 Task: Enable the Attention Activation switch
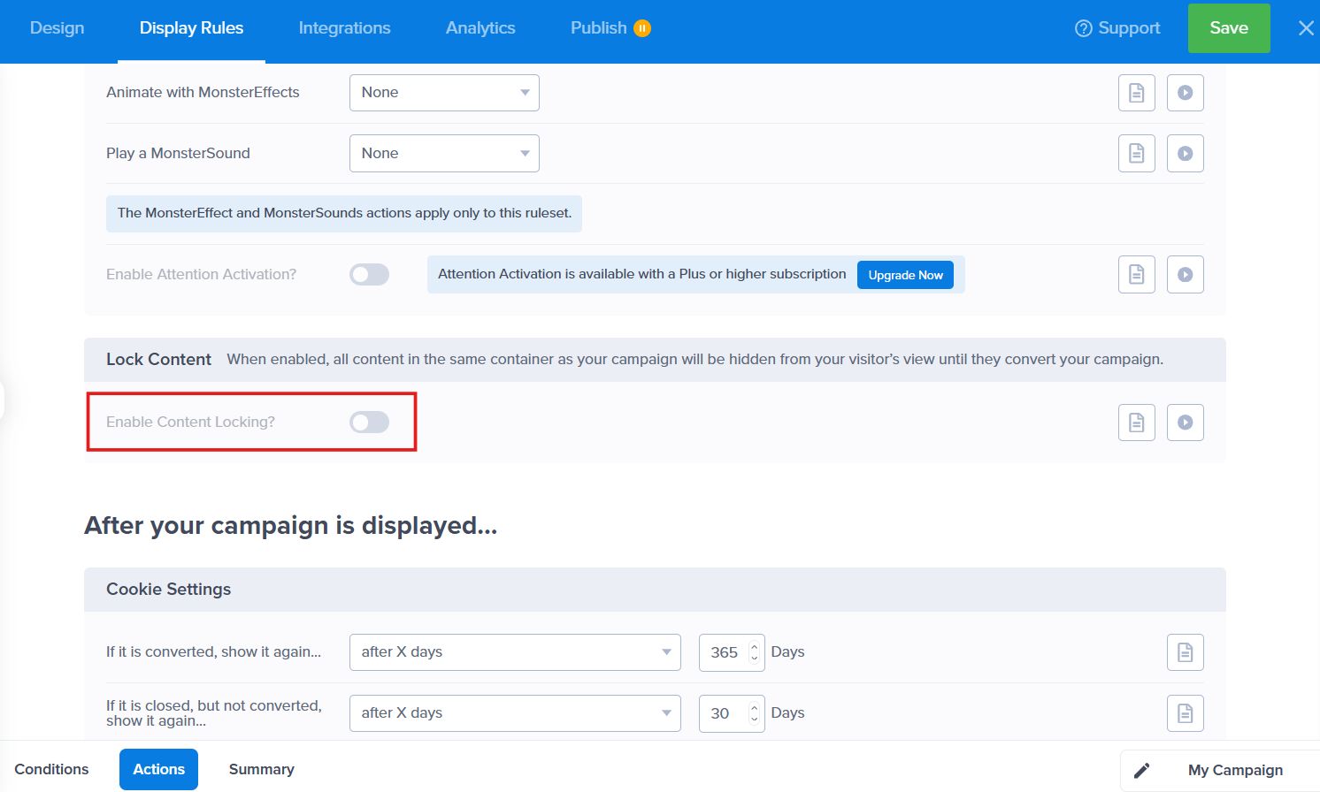pyautogui.click(x=369, y=274)
